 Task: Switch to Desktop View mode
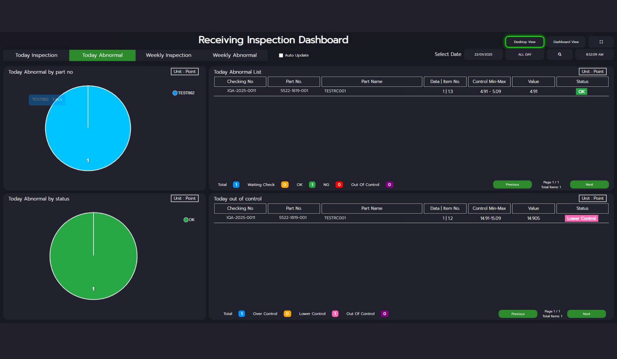point(524,42)
